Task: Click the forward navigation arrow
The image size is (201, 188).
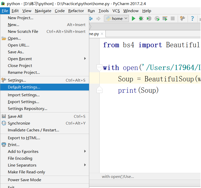Action: 98,18
